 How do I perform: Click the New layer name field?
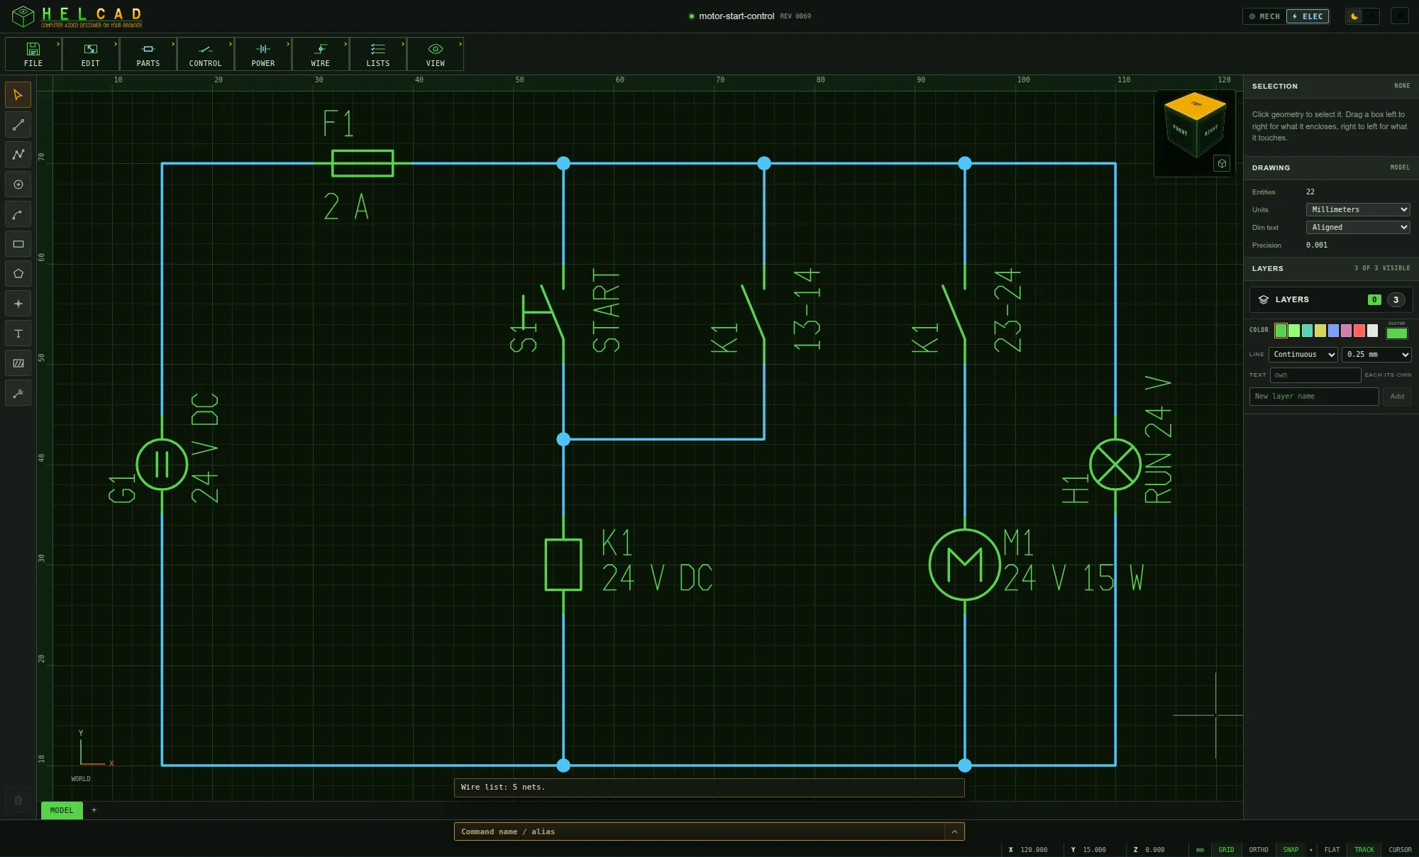[x=1314, y=397]
